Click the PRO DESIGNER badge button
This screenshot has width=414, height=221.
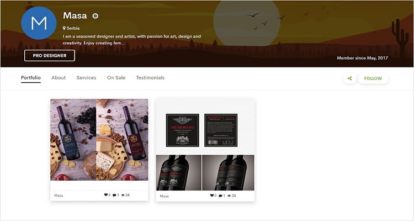pos(50,55)
